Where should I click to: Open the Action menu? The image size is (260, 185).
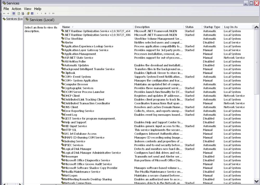tap(16, 9)
